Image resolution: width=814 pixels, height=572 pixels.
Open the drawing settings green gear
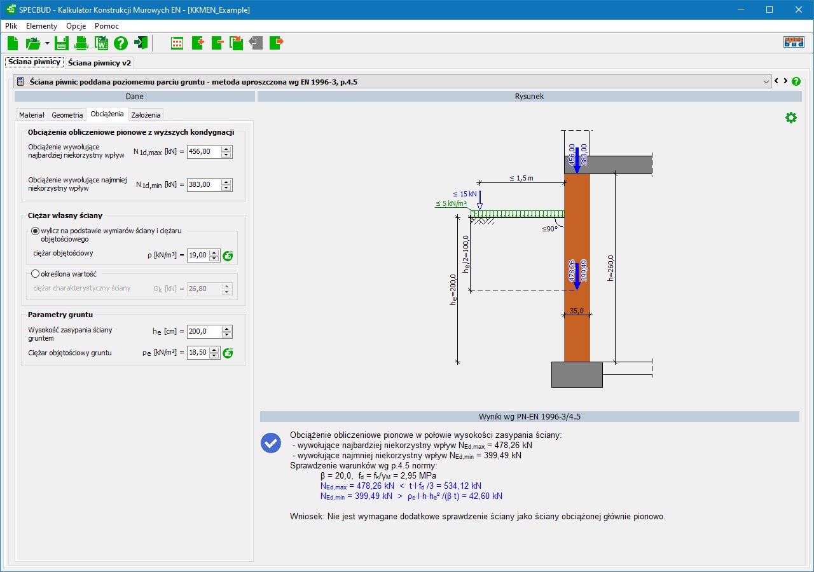click(x=790, y=118)
